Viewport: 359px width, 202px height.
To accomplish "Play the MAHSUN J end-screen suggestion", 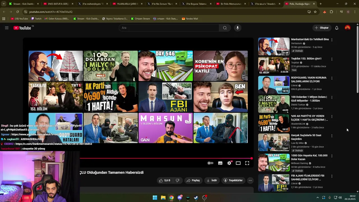I will (165, 128).
